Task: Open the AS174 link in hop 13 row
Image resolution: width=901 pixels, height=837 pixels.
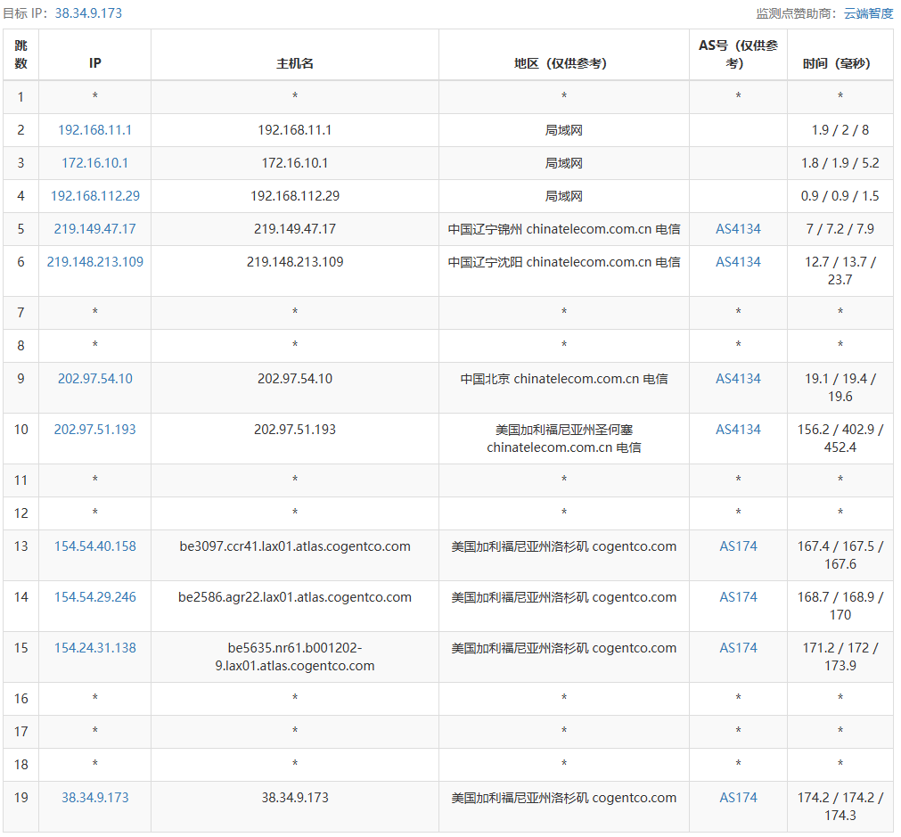Action: point(738,546)
